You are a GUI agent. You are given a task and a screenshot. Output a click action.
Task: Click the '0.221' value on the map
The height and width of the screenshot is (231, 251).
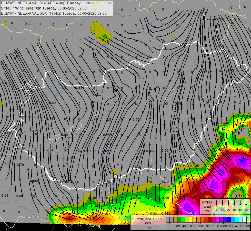tap(108, 135)
